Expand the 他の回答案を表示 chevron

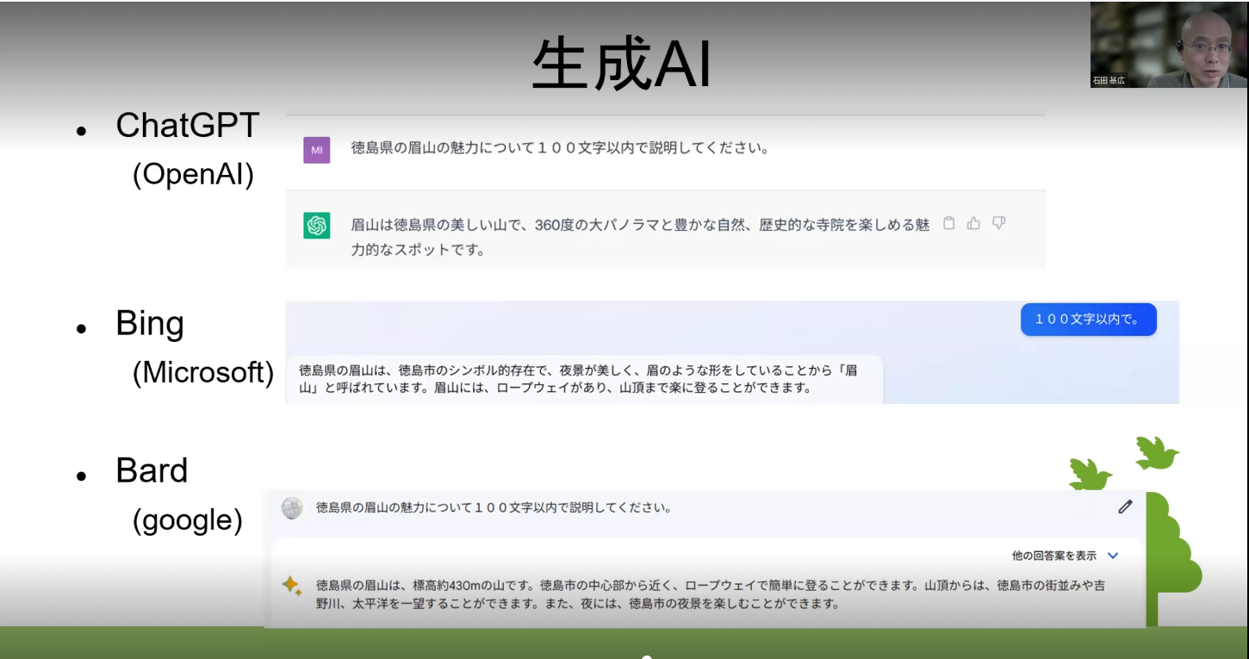(x=1112, y=556)
